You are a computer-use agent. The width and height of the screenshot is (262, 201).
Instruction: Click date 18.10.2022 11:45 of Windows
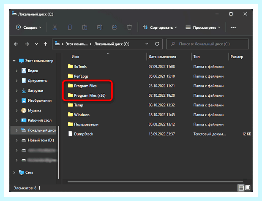tap(161, 115)
